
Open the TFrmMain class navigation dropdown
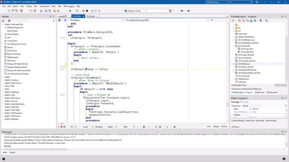123,20
